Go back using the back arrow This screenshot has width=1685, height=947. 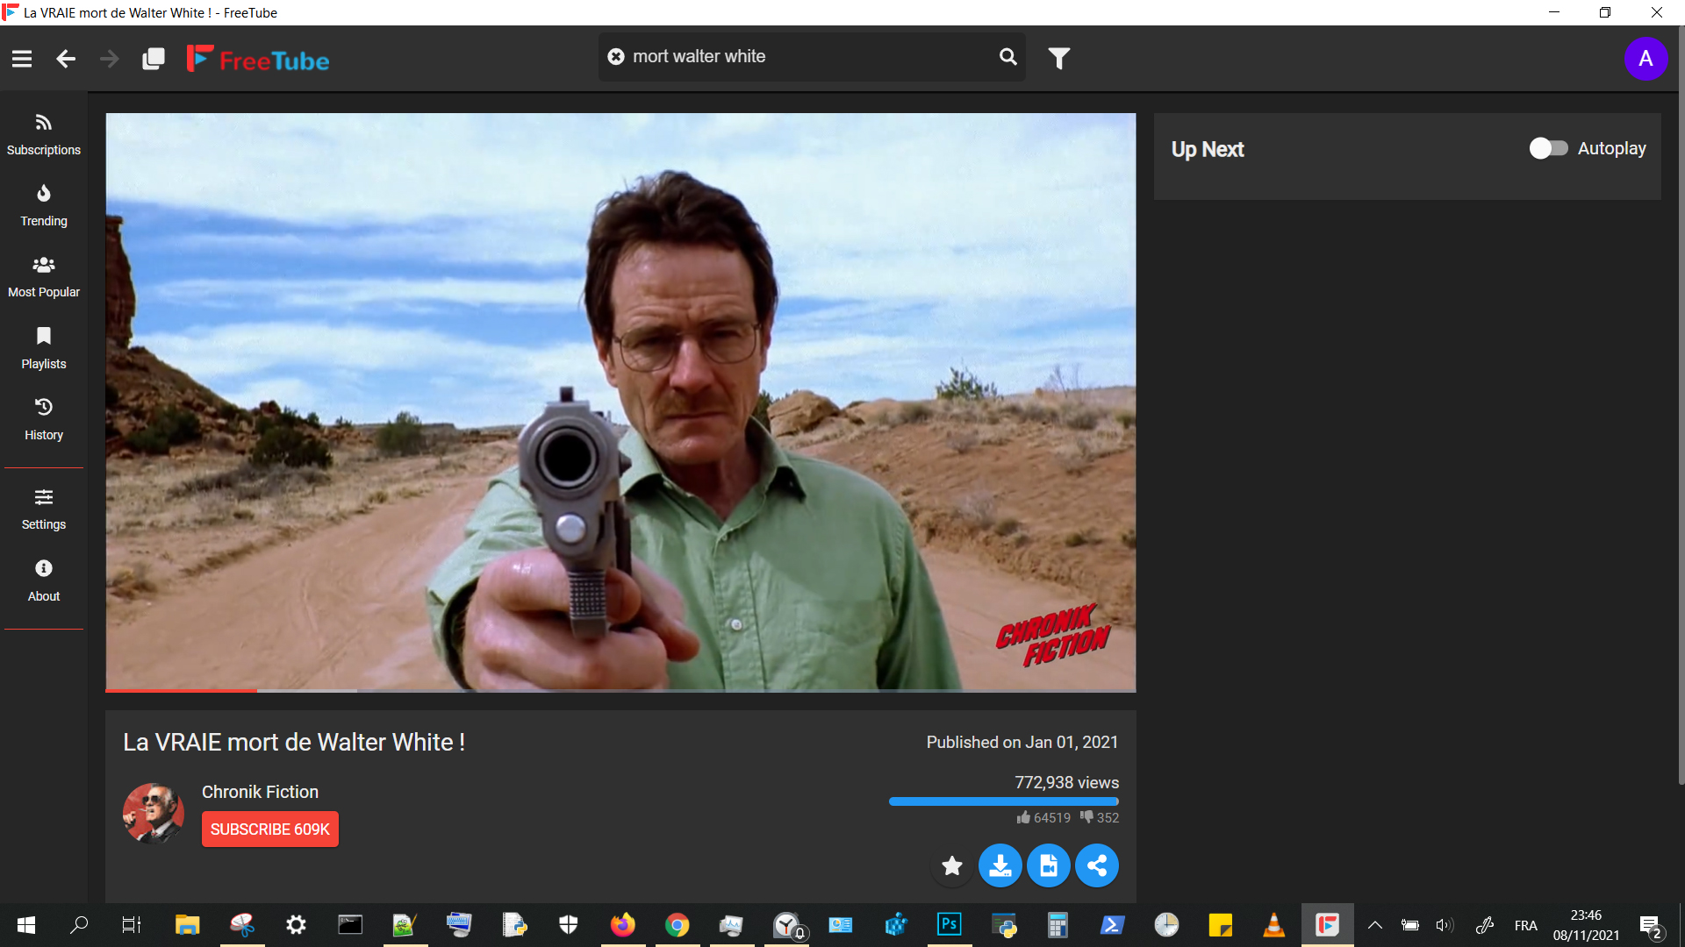click(x=66, y=59)
